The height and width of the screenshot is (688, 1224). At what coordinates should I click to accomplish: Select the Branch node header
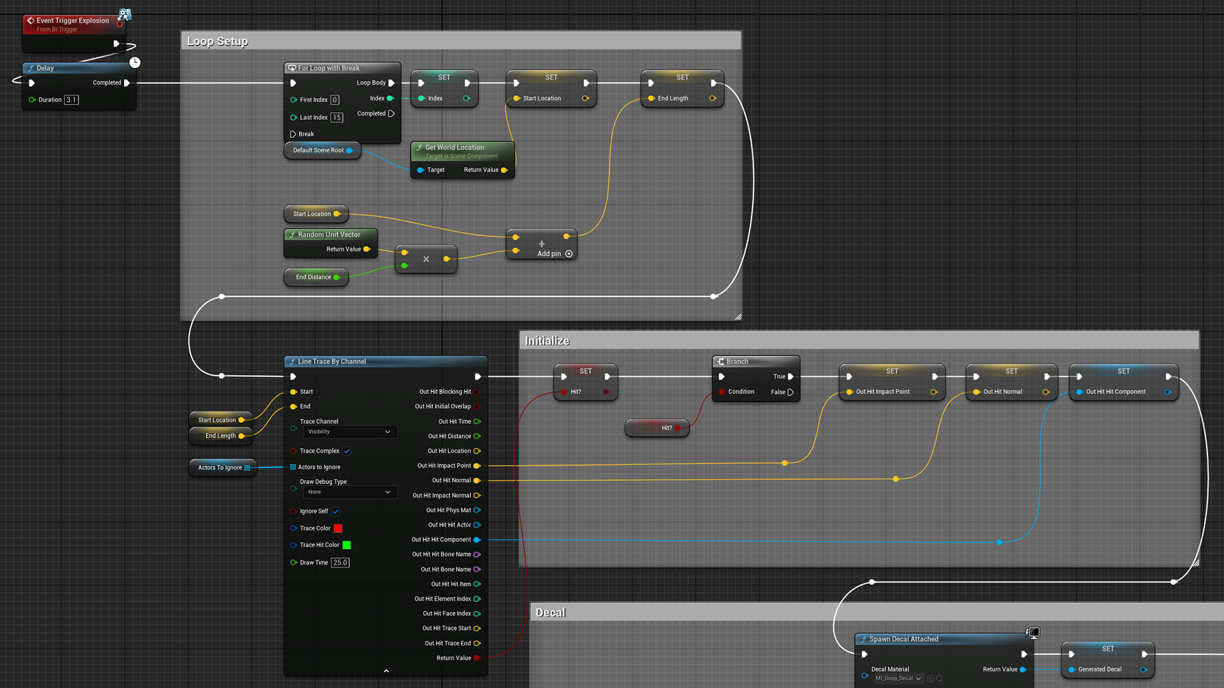coord(755,362)
